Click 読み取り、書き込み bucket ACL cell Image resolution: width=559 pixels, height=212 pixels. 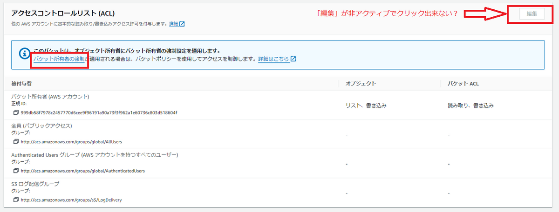[470, 106]
